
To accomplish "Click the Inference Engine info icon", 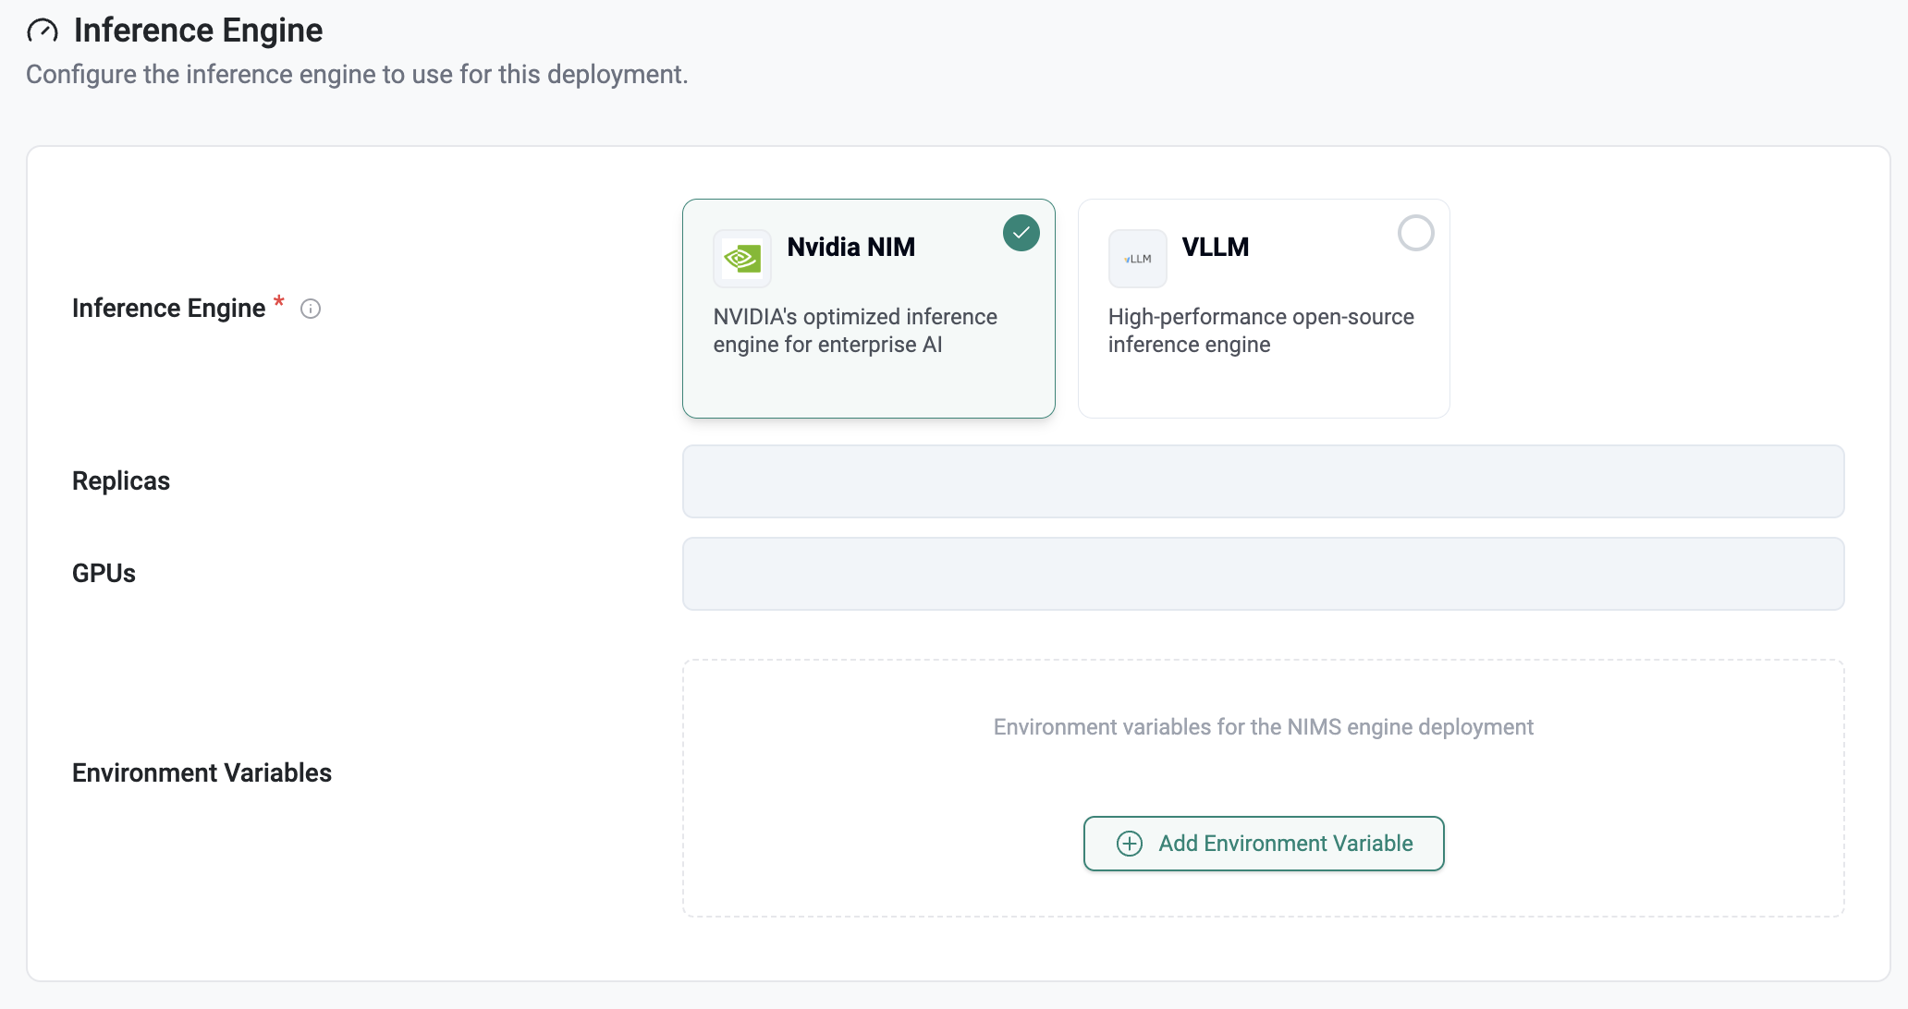I will click(311, 309).
